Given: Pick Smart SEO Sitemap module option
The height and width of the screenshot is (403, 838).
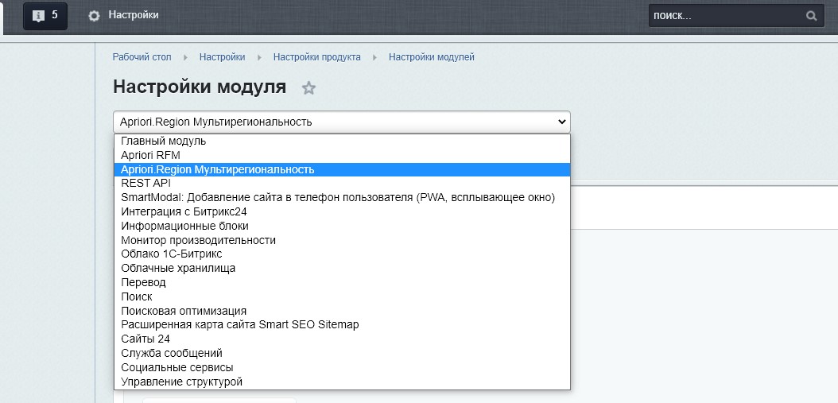Looking at the screenshot, I should (x=239, y=324).
